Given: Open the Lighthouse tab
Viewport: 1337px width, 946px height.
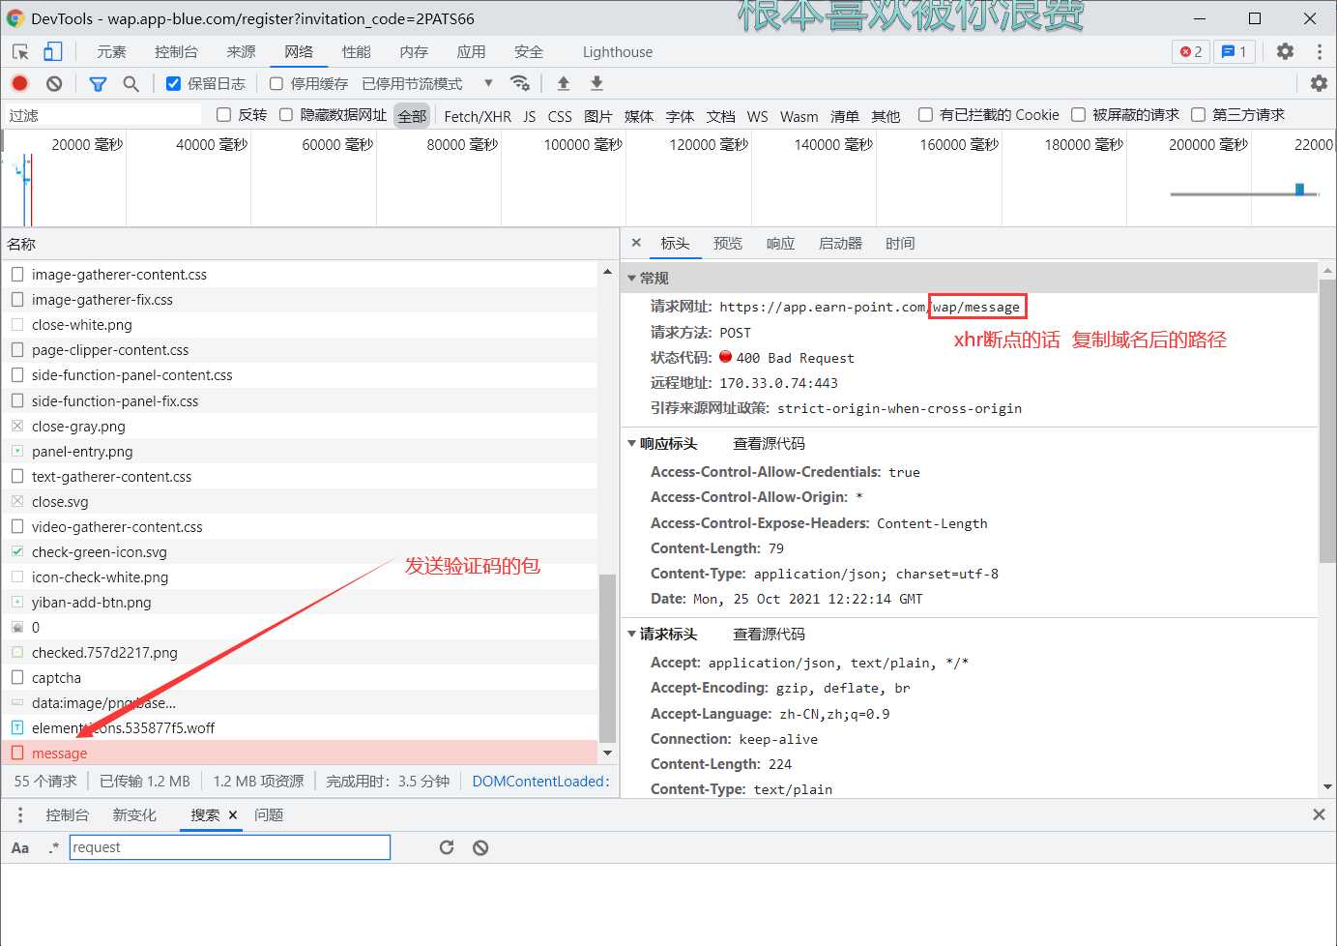Looking at the screenshot, I should coord(617,52).
